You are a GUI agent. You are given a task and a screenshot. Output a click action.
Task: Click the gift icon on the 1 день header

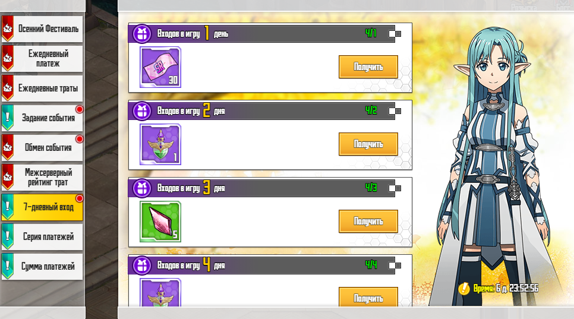click(141, 34)
